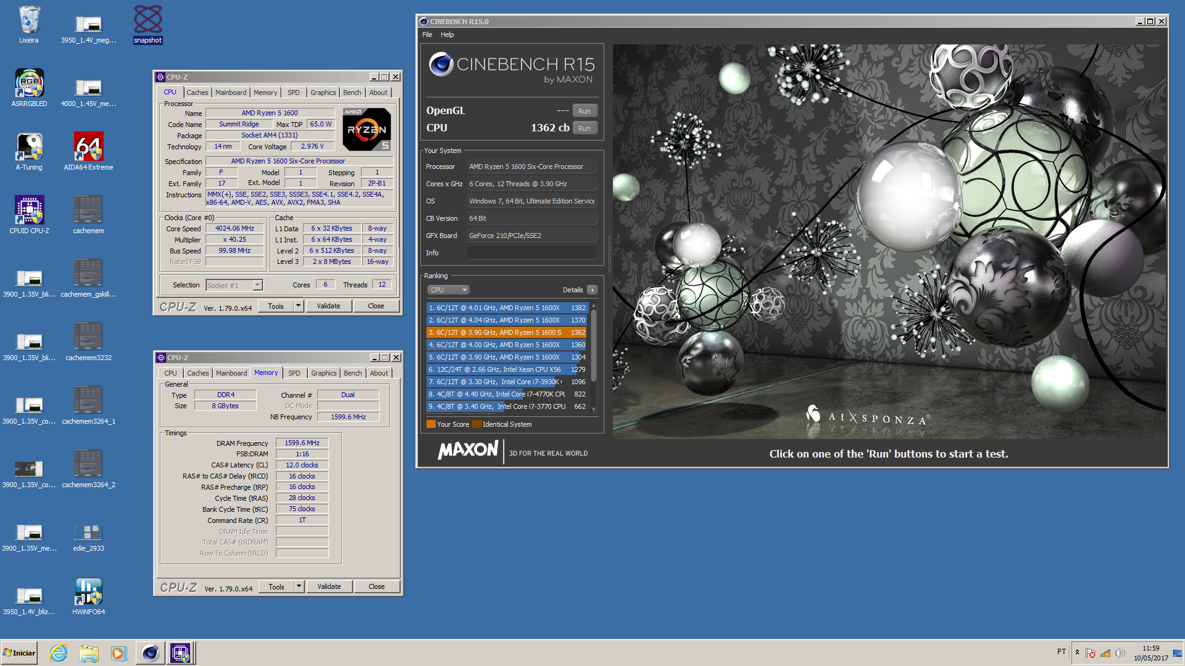The image size is (1185, 666).
Task: Switch to the Mainboard tab in upper CPU-Z
Action: [x=231, y=92]
